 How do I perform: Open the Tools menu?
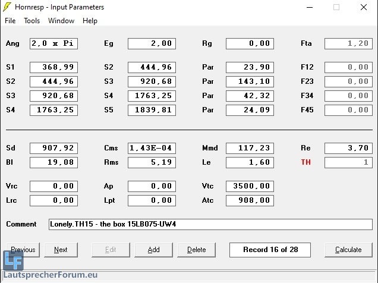tap(32, 21)
